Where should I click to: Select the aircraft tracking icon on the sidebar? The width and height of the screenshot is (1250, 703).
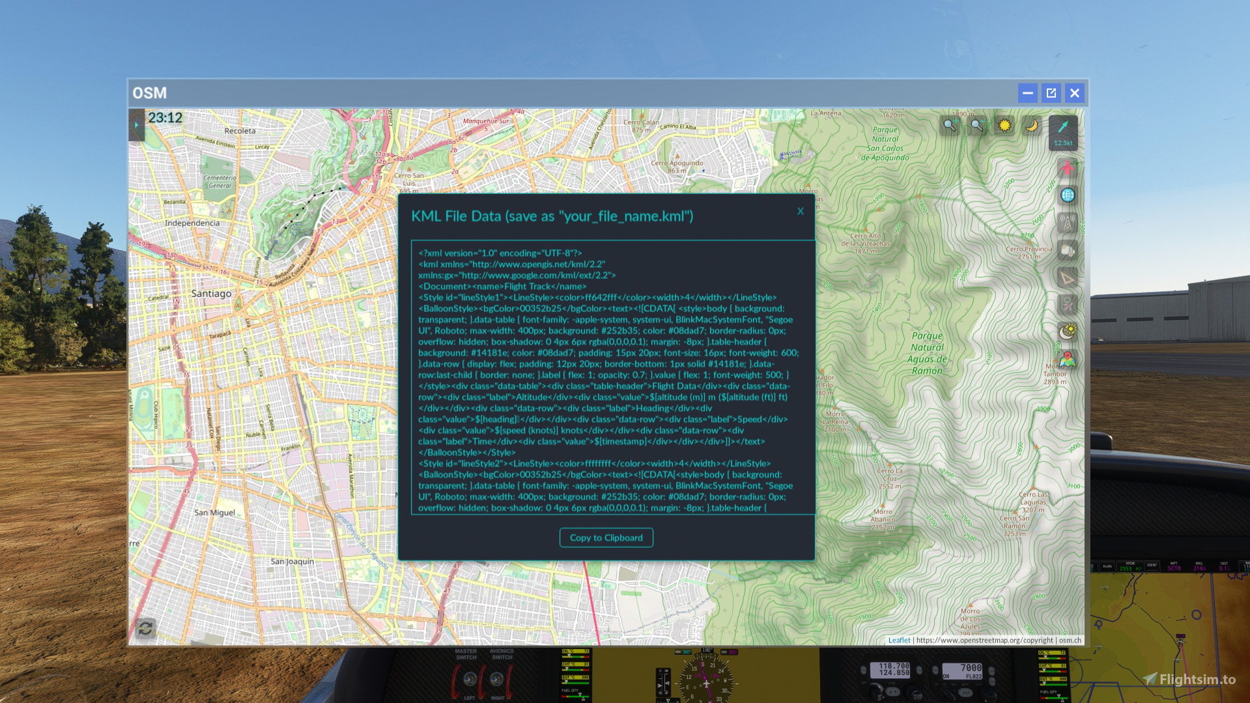tap(1066, 167)
